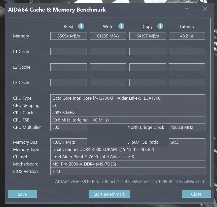Click the Close button at bottom
This screenshot has width=217, height=207.
196,194
